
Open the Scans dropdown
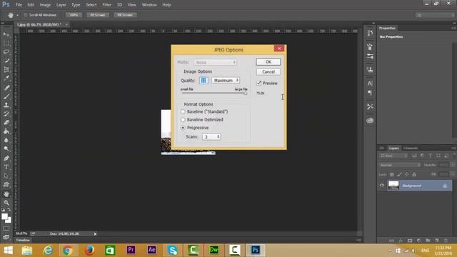tap(211, 136)
